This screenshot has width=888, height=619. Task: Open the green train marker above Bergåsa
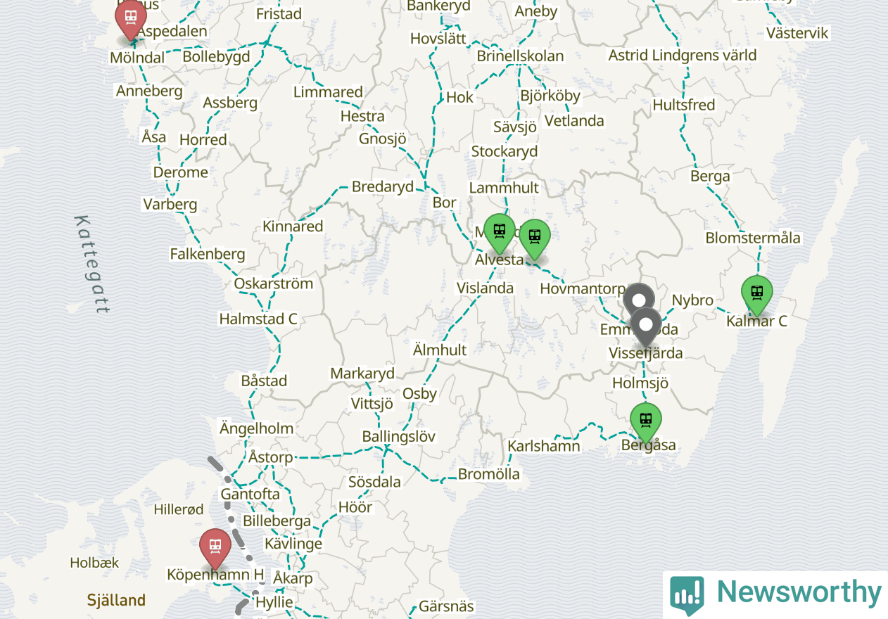[x=646, y=423]
